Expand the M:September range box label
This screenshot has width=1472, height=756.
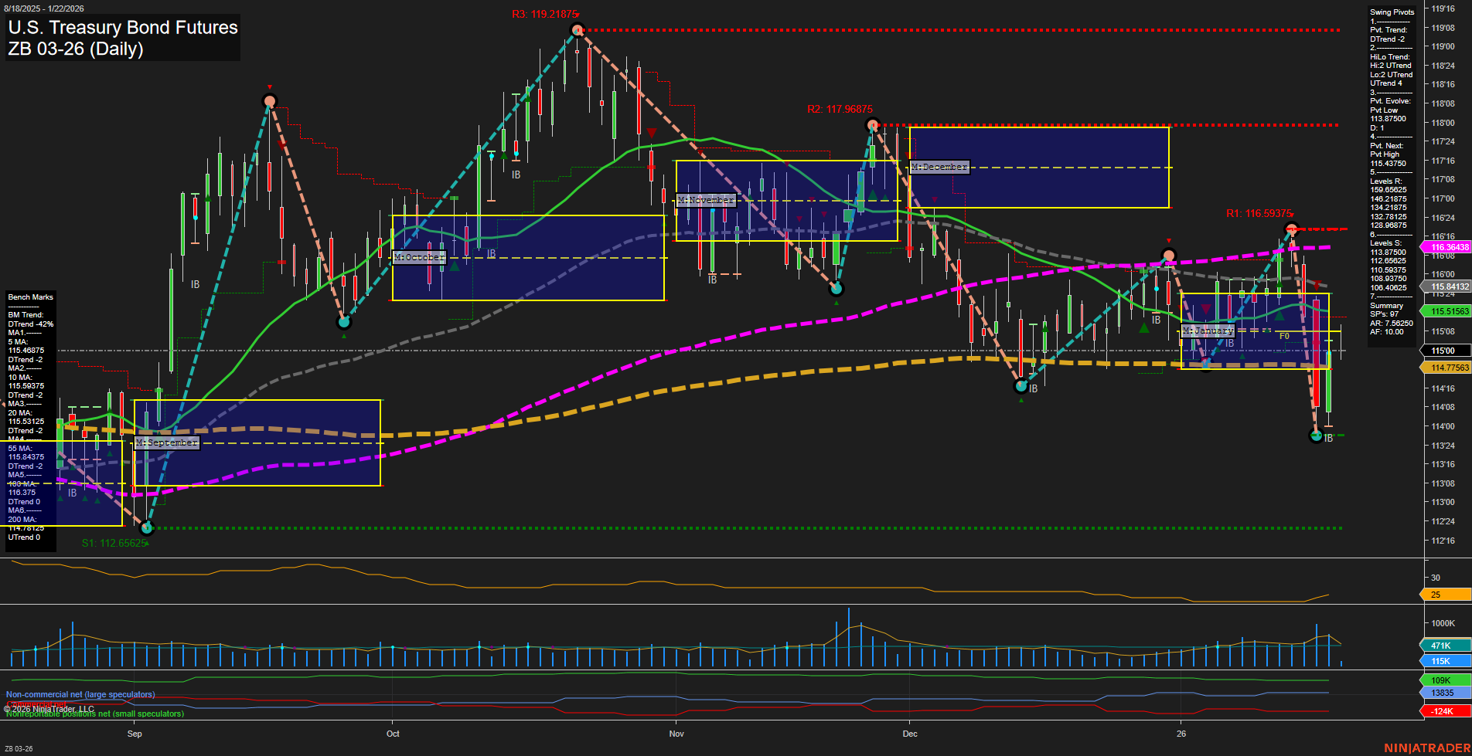[x=167, y=442]
